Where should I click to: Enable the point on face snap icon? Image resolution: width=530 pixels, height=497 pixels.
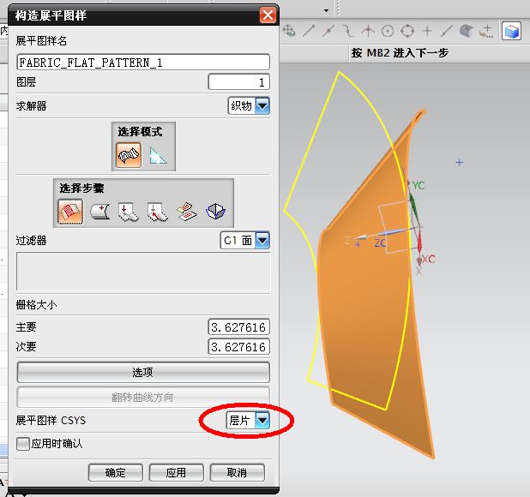click(x=467, y=31)
